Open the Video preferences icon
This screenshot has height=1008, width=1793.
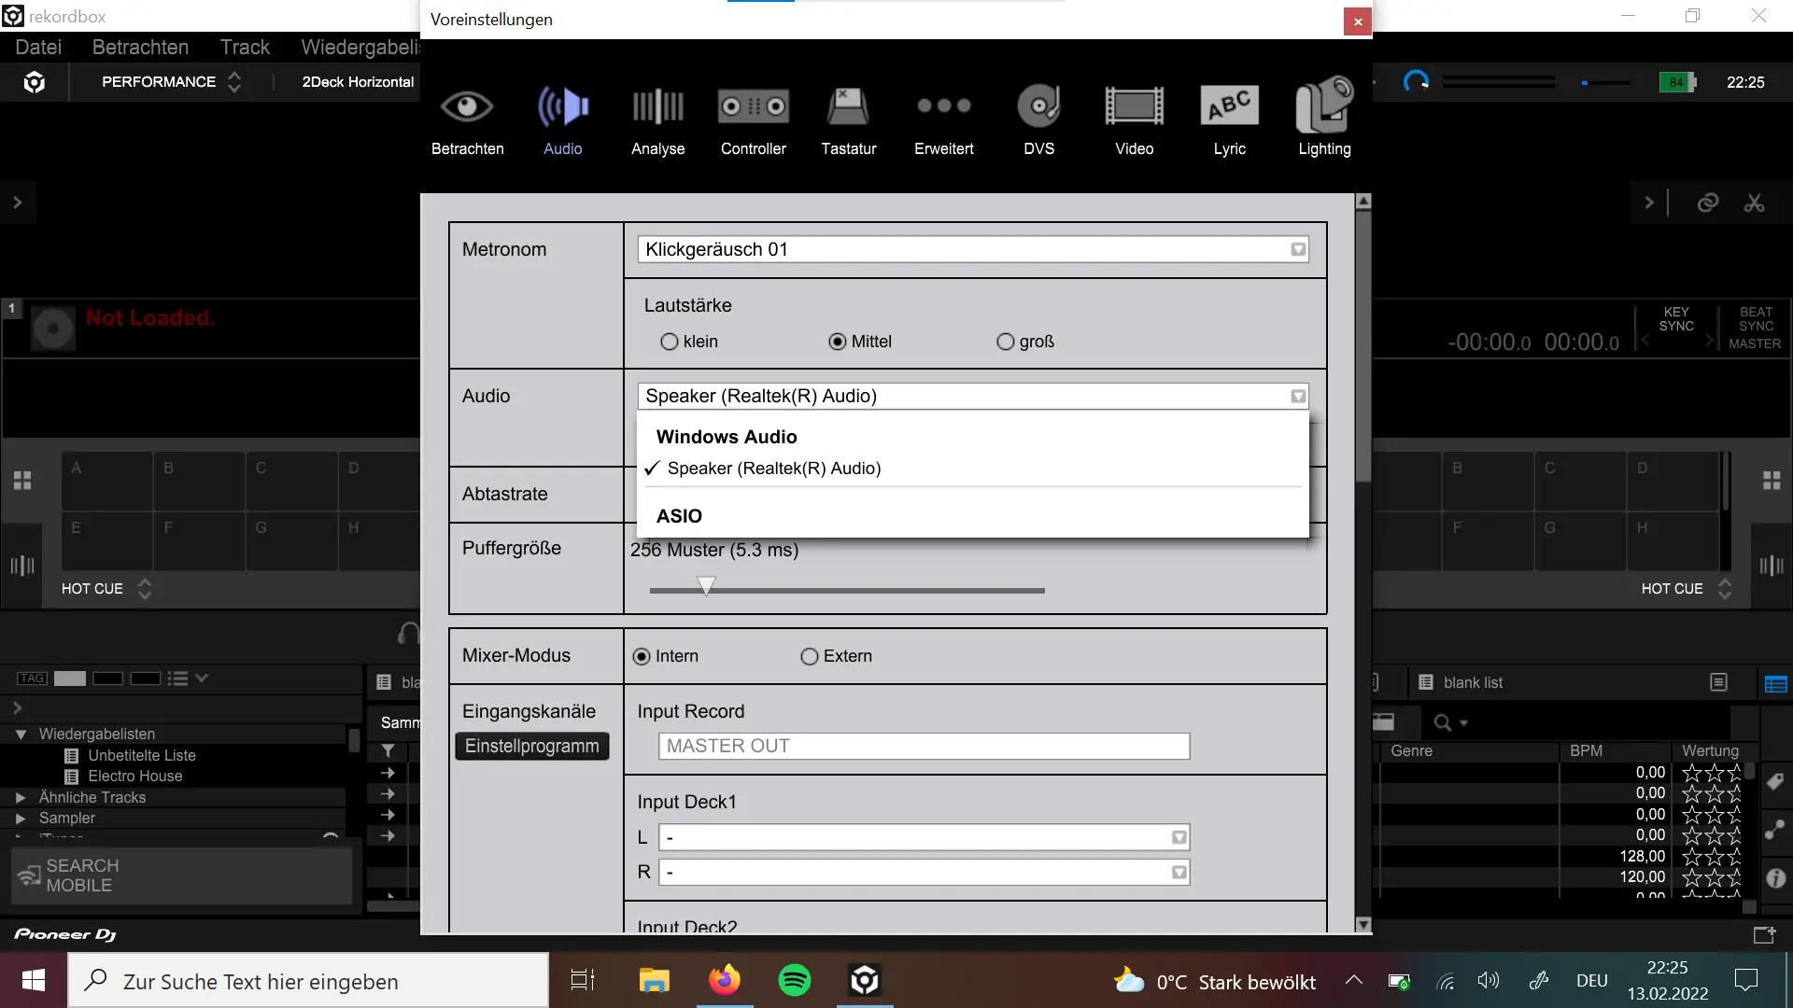click(1134, 119)
